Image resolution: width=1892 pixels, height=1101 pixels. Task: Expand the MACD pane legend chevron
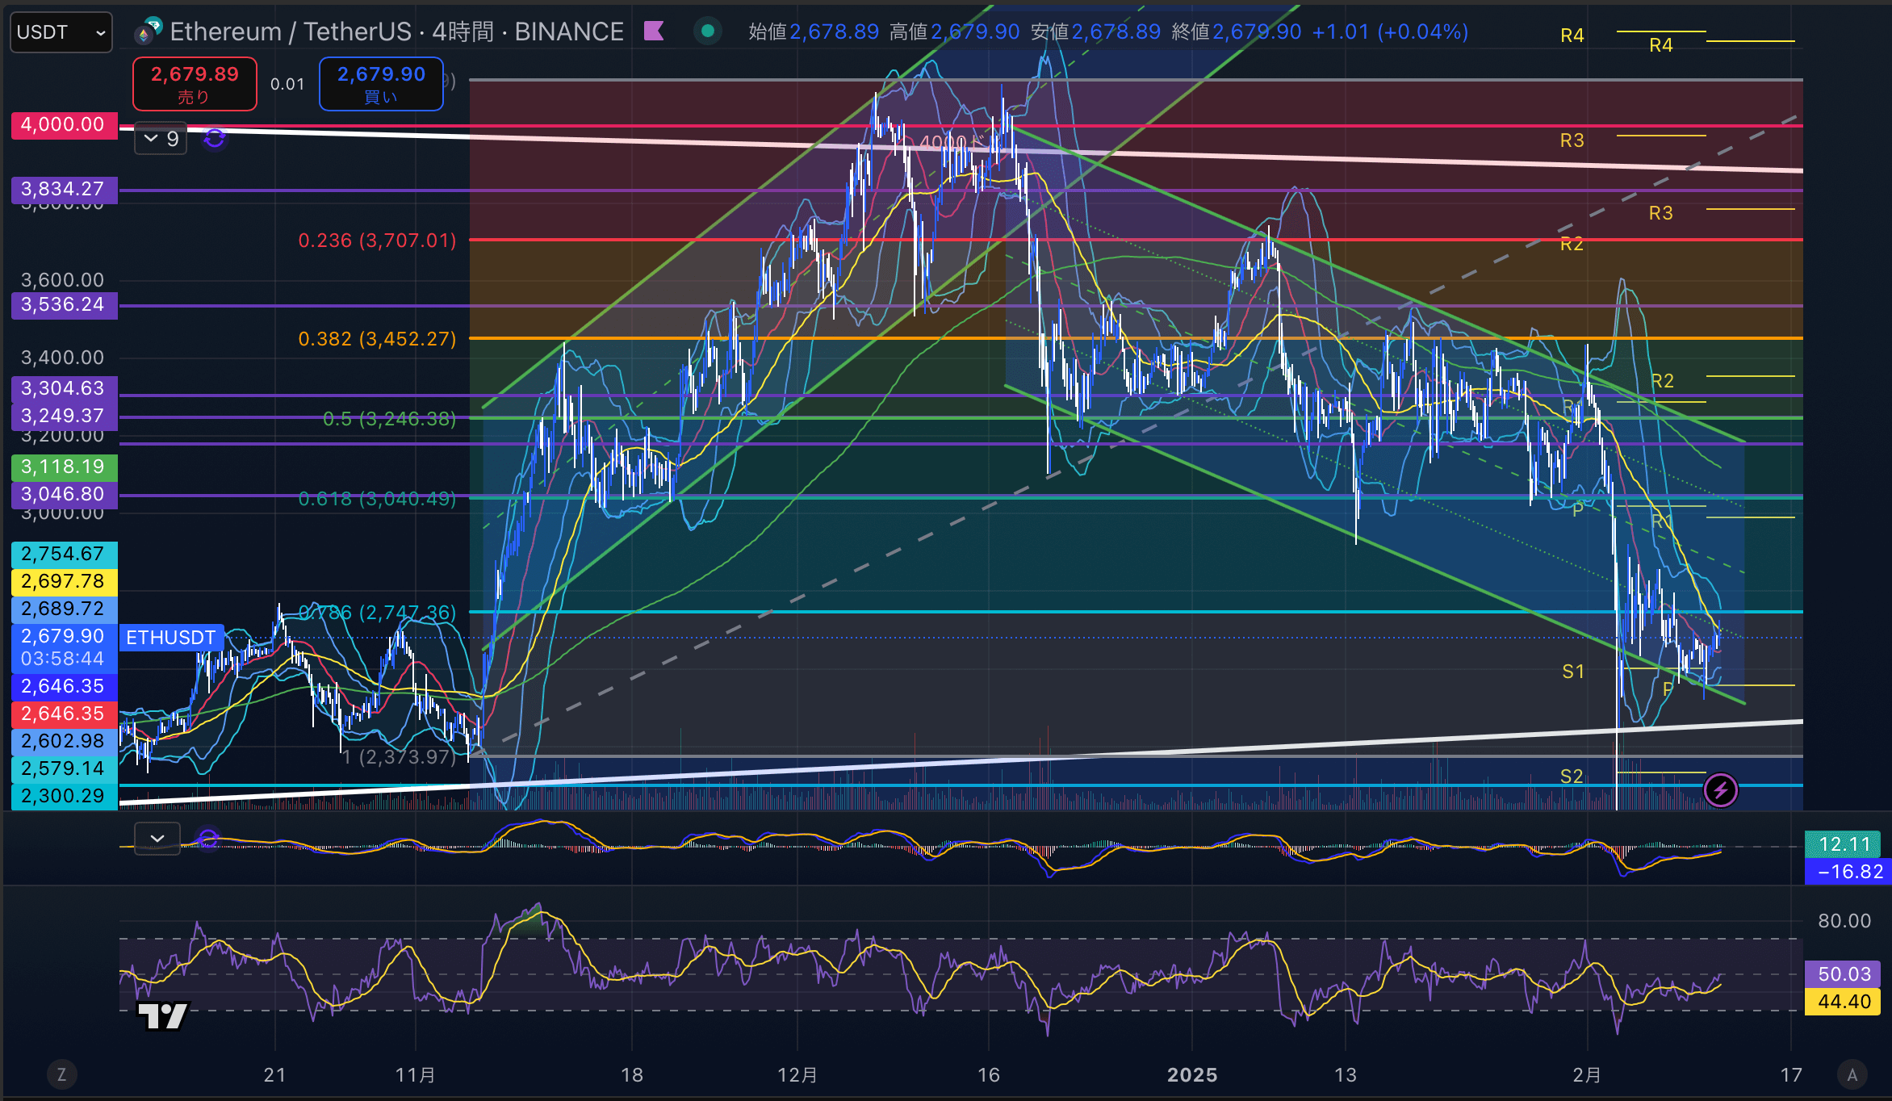157,839
